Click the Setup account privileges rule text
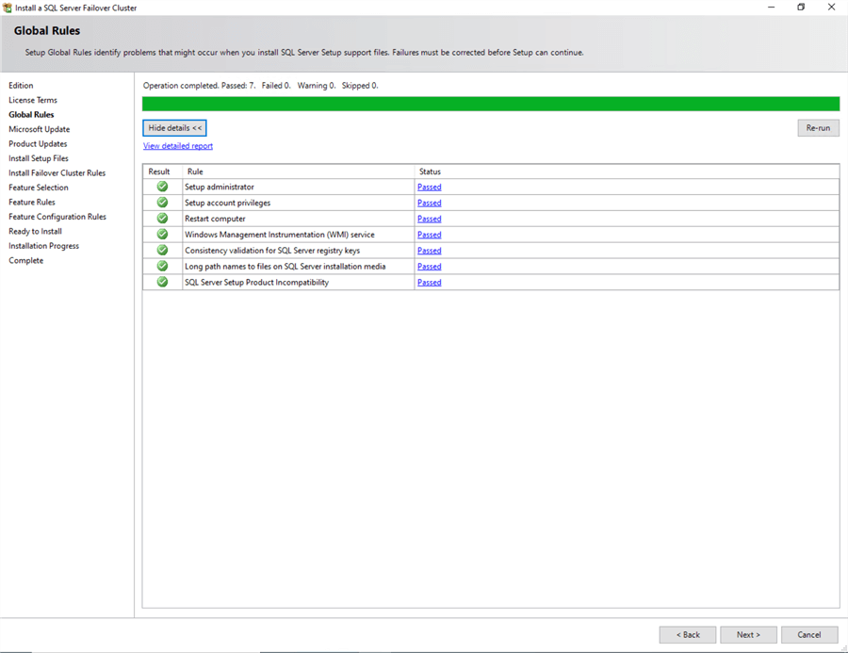Screen dimensions: 848x653 [228, 203]
